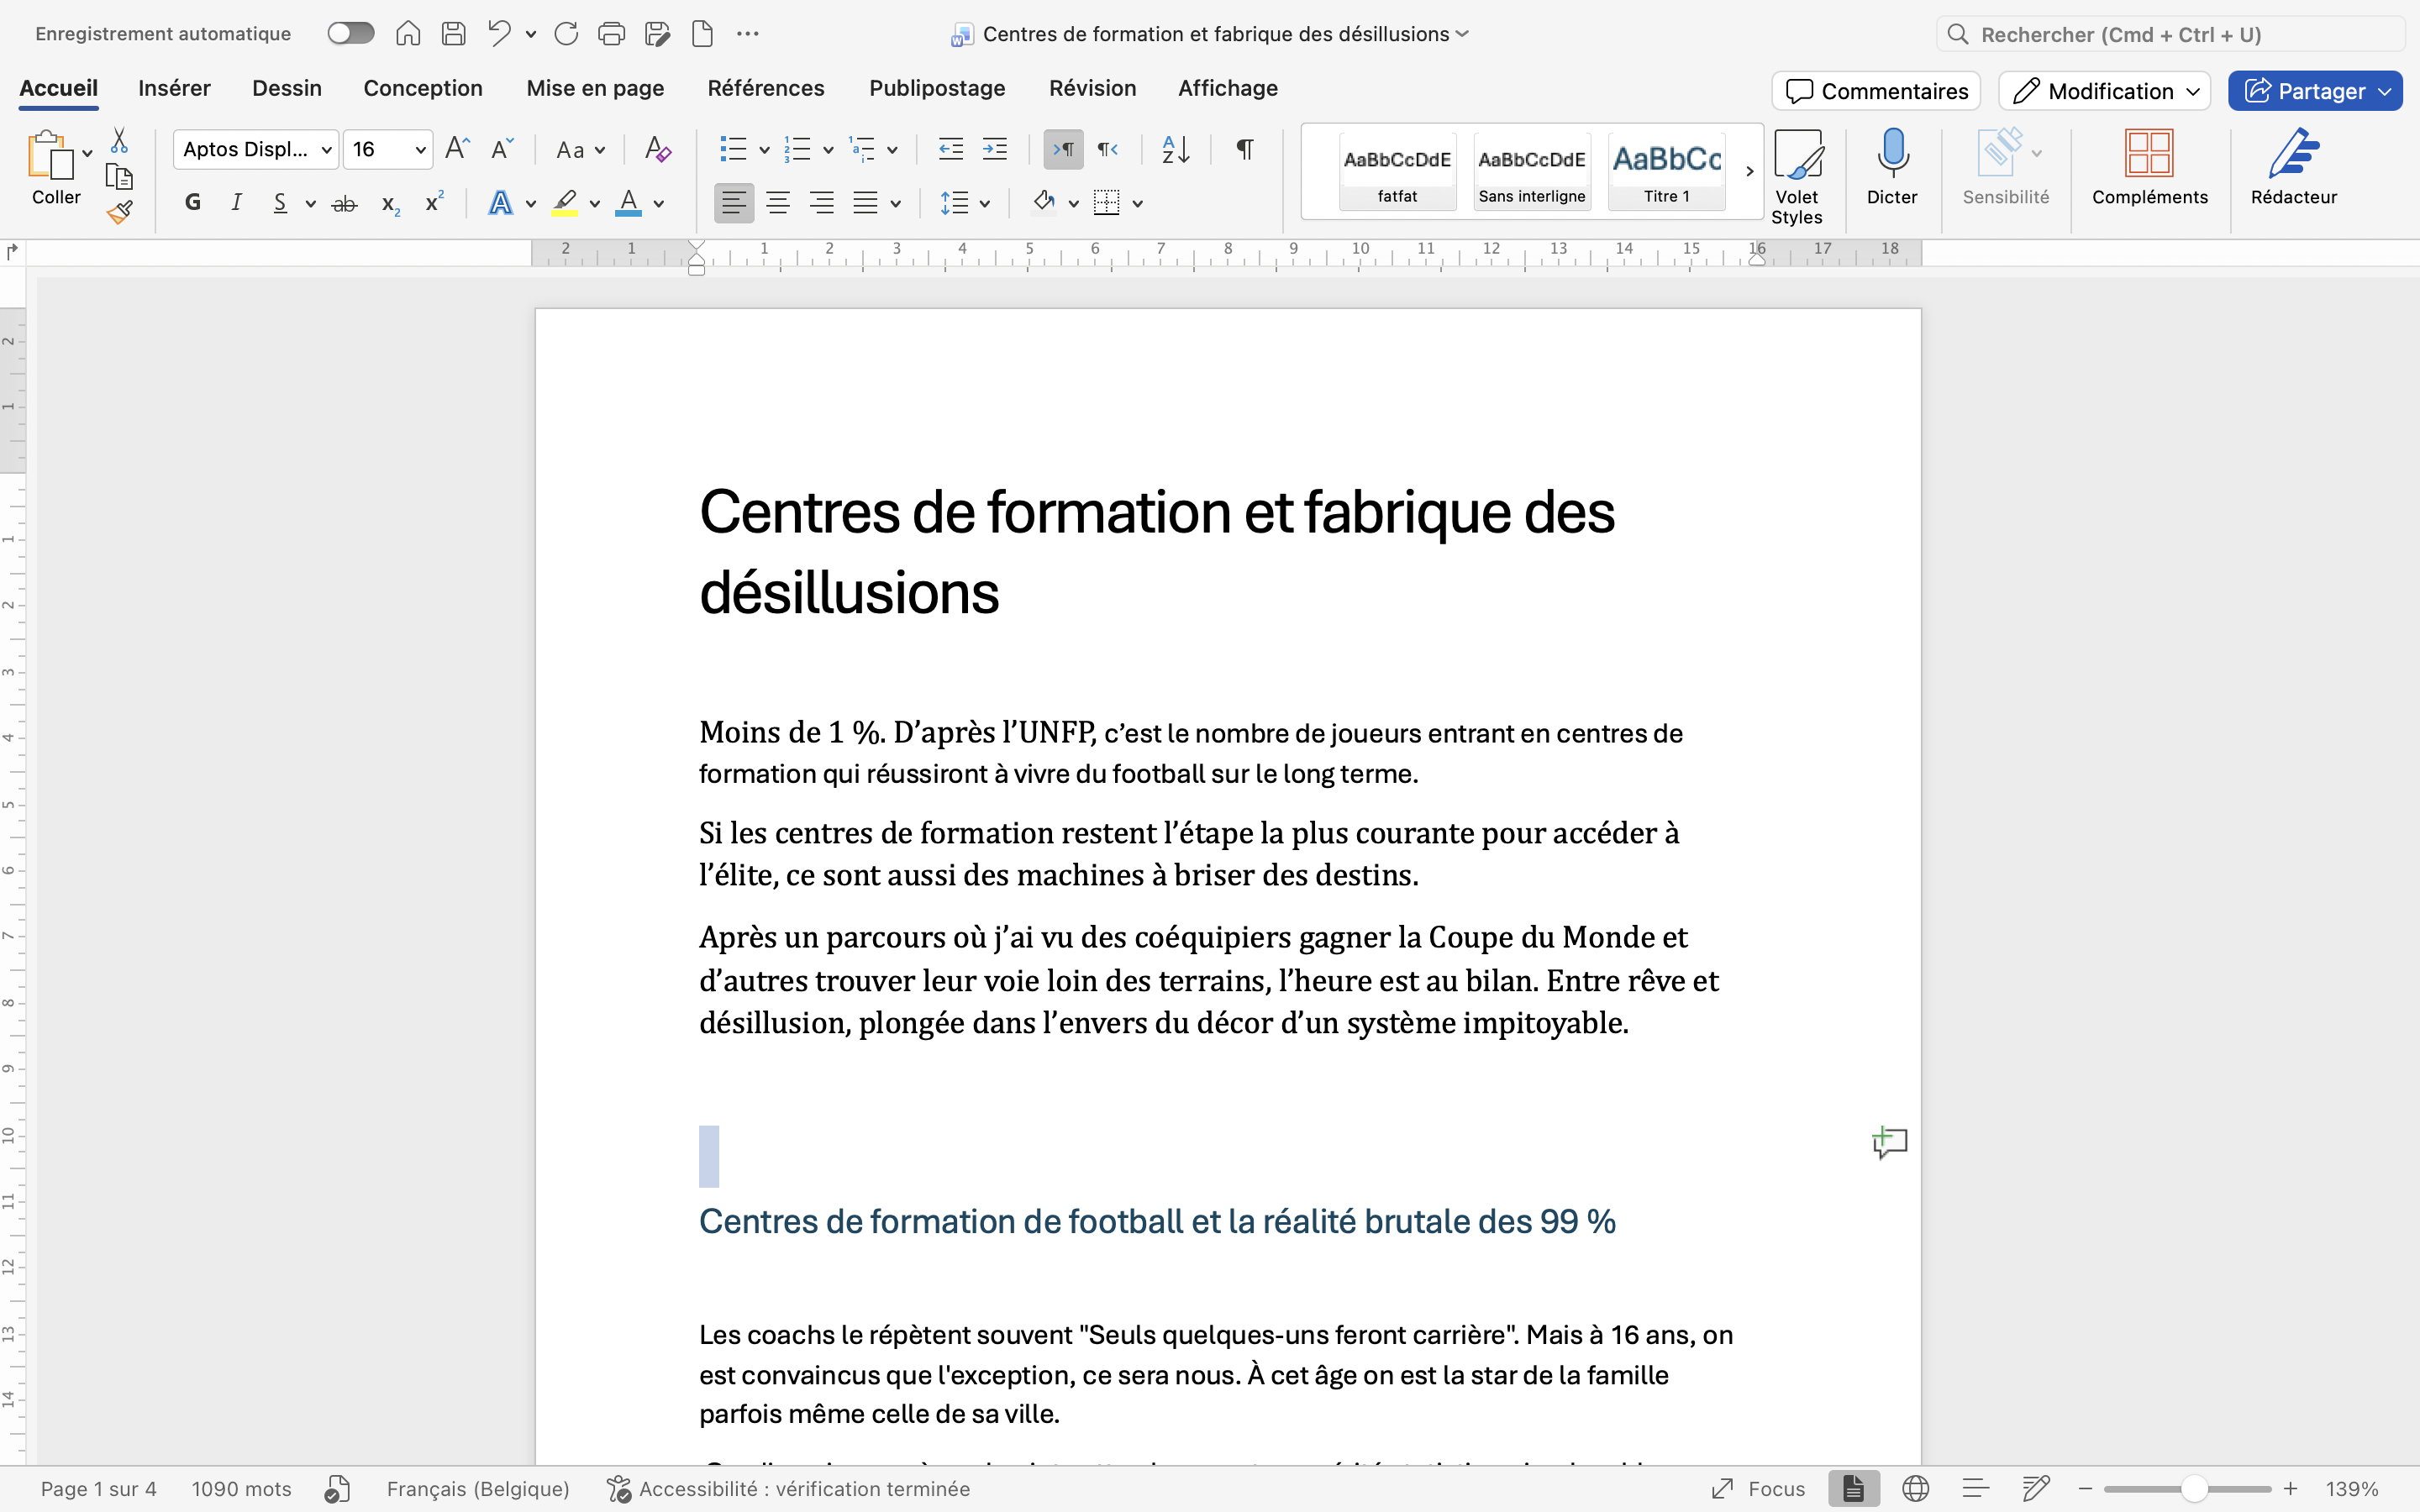This screenshot has width=2420, height=1512.
Task: Click the sort A-Z icon
Action: [x=1175, y=150]
